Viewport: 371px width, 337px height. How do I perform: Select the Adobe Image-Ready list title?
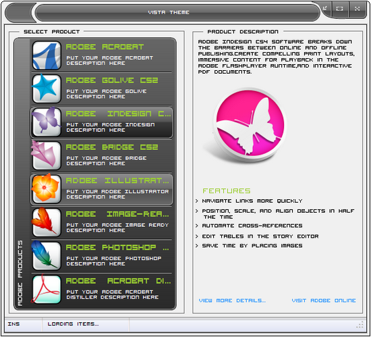click(x=117, y=214)
